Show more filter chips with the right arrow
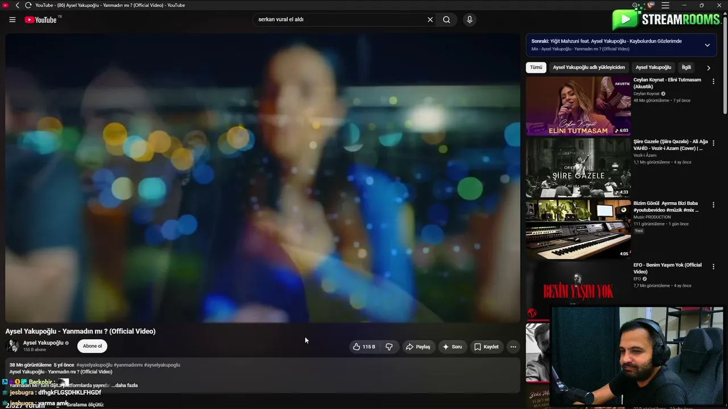The width and height of the screenshot is (728, 409). point(708,68)
